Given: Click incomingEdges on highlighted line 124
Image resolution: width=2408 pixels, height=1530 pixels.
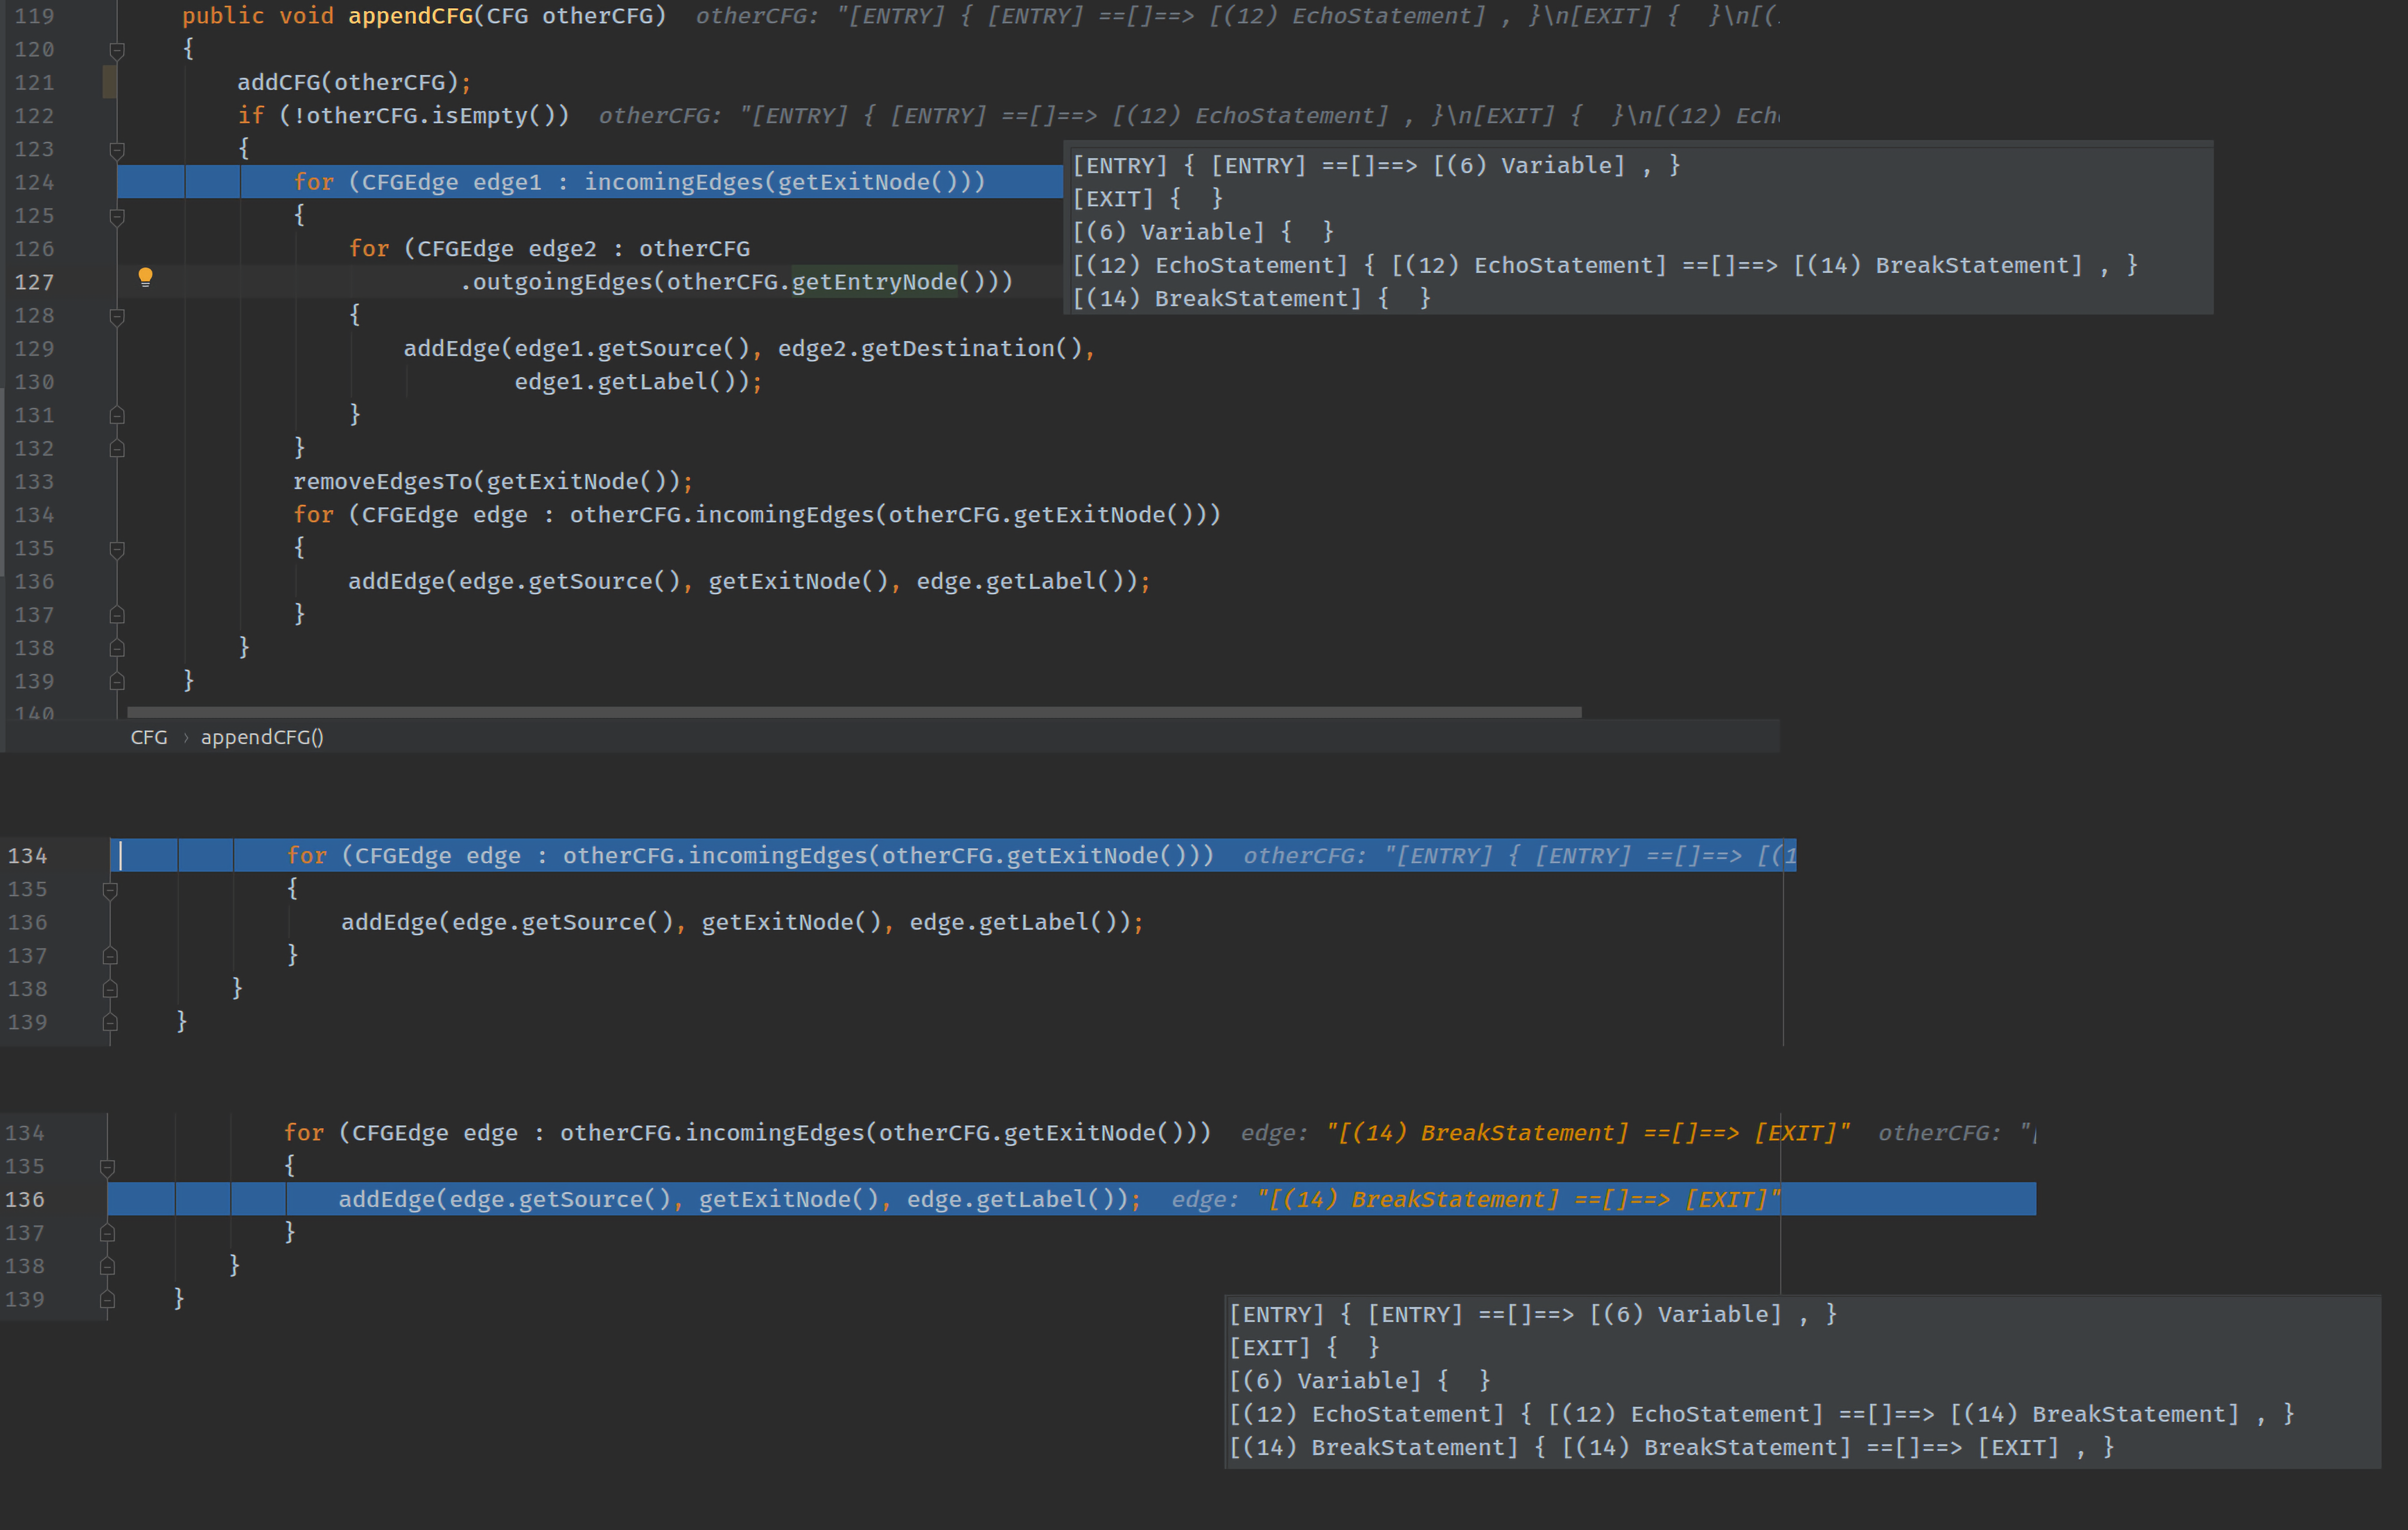Looking at the screenshot, I should (x=674, y=182).
